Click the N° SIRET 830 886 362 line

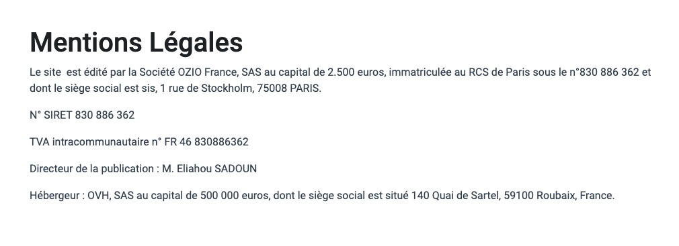(x=82, y=115)
